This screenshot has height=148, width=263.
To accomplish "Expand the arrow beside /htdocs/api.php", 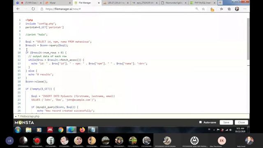I will coord(16,116).
